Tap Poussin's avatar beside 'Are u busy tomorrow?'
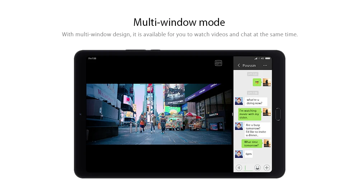 (x=239, y=126)
